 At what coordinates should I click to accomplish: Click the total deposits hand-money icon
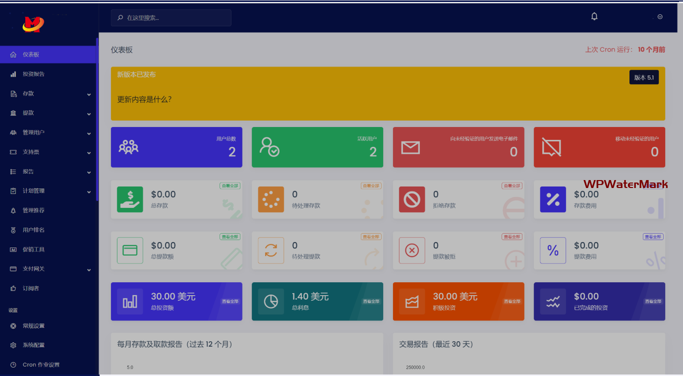tap(130, 199)
